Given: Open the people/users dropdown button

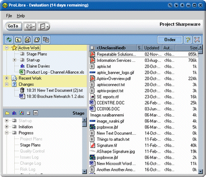Looking at the screenshot, I should click(30, 26).
